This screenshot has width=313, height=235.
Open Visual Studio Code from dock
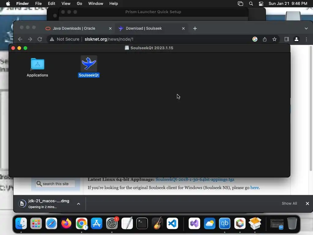[172, 223]
